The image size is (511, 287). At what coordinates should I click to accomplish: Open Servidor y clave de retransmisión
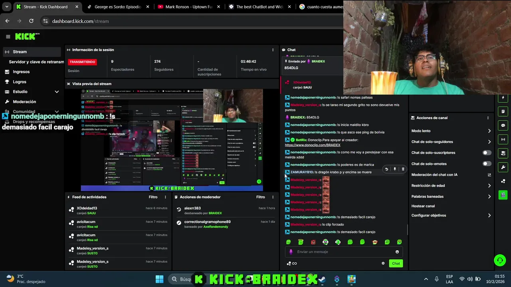(x=36, y=62)
